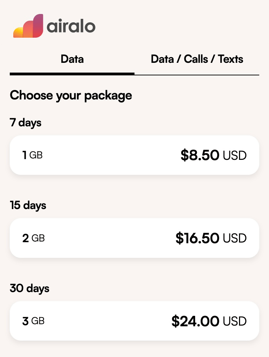Select the 2 GB data amount text

pos(33,238)
